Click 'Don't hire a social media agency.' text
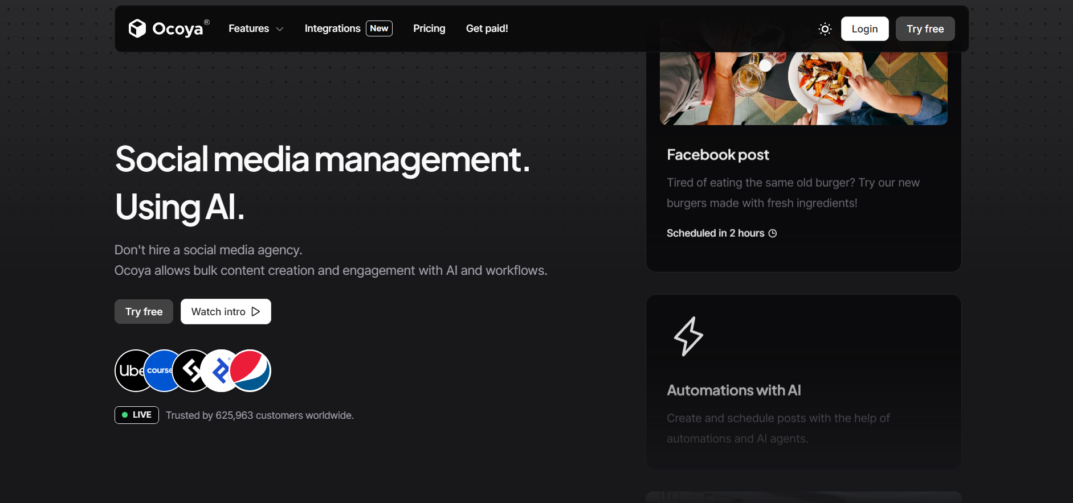 click(x=209, y=250)
